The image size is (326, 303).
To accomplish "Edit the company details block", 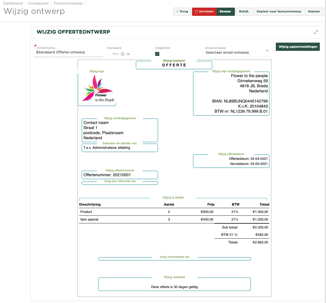I will click(x=231, y=94).
